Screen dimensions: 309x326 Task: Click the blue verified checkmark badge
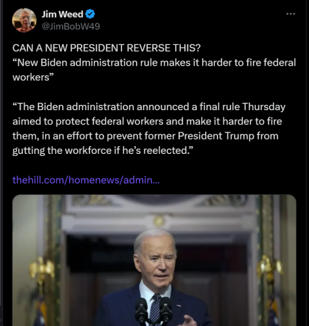click(x=90, y=14)
